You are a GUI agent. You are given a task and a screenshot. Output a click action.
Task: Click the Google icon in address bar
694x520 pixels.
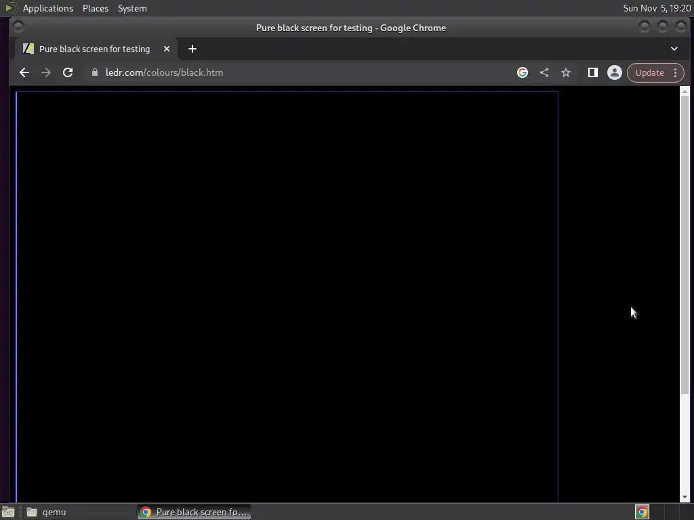coord(523,72)
